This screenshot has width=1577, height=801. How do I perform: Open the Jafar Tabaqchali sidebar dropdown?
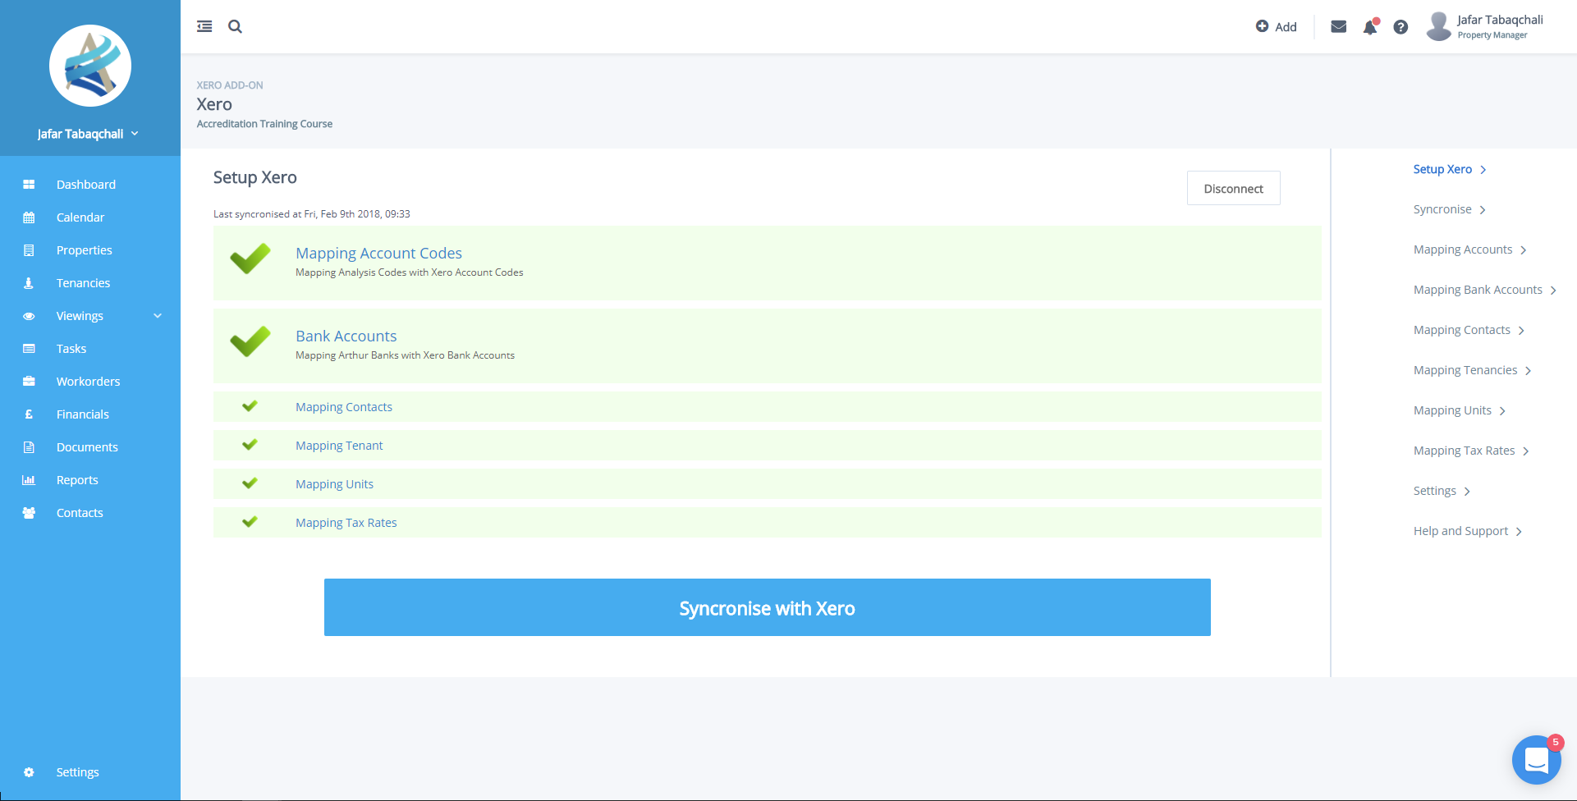click(x=88, y=134)
